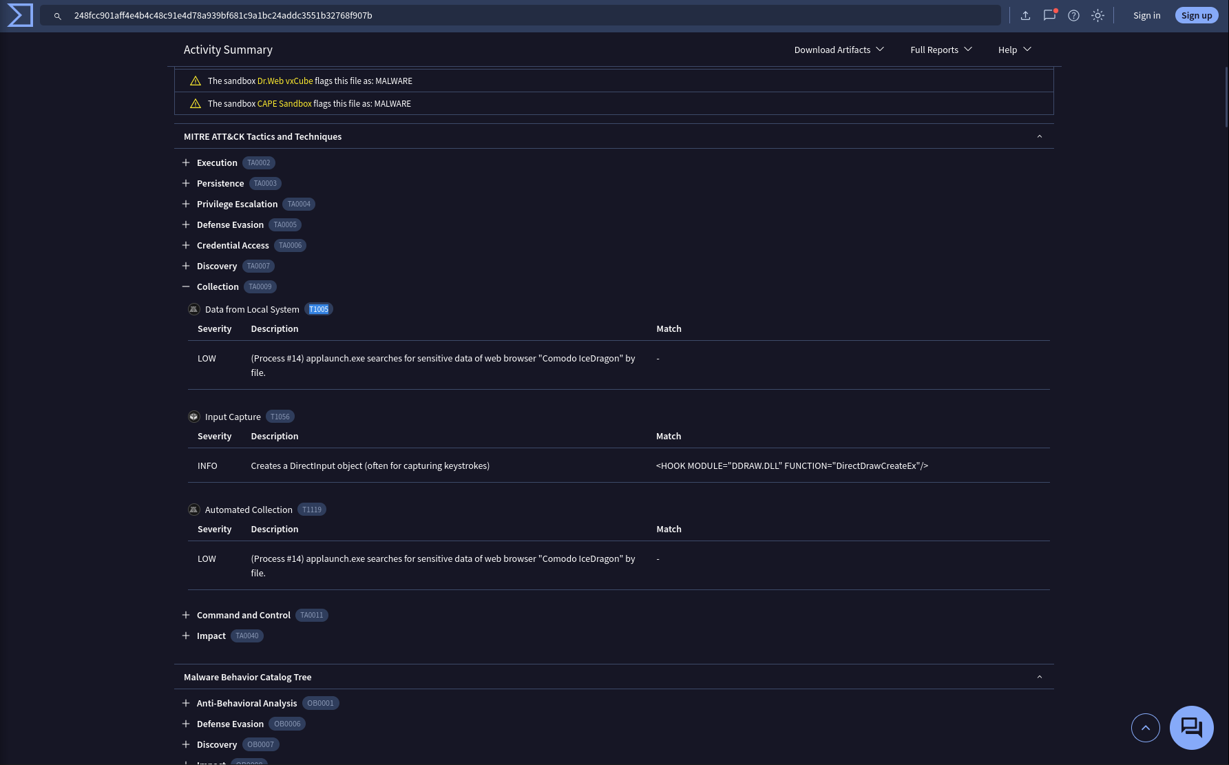Click the TA0004 tag badge
The height and width of the screenshot is (765, 1229).
299,204
